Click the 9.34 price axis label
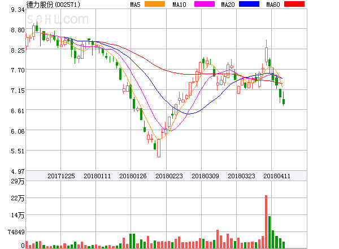 (x=18, y=10)
